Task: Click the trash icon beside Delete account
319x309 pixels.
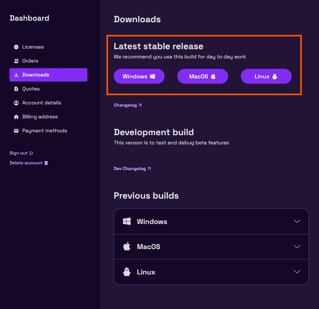Action: (x=46, y=163)
